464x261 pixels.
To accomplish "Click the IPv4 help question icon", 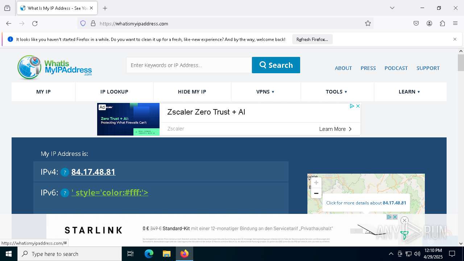I will click(65, 172).
